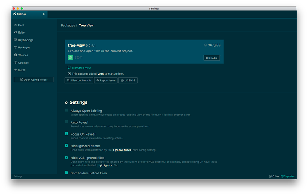Open the Packages section in sidebar
Image resolution: width=308 pixels, height=195 pixels.
24,48
